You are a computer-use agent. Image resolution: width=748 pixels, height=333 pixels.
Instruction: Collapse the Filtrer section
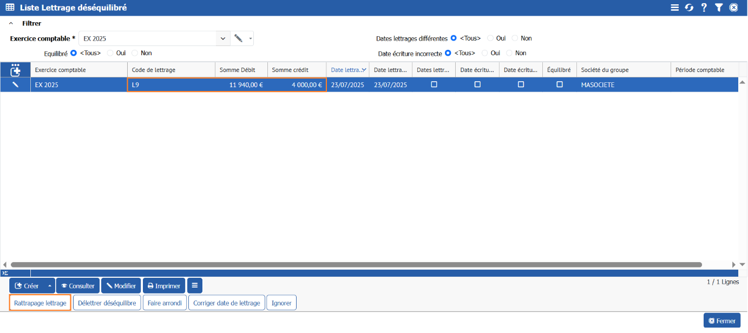[11, 24]
